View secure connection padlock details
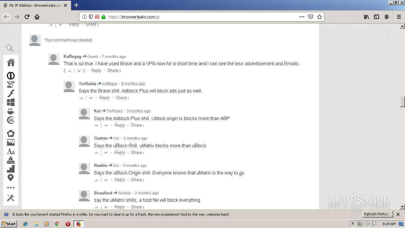 [103, 17]
